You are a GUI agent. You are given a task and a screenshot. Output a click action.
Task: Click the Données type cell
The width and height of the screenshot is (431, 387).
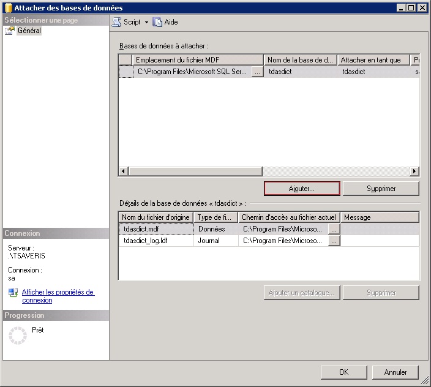coord(216,229)
